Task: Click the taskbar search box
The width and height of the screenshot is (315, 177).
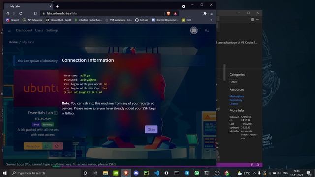Action: point(45,173)
